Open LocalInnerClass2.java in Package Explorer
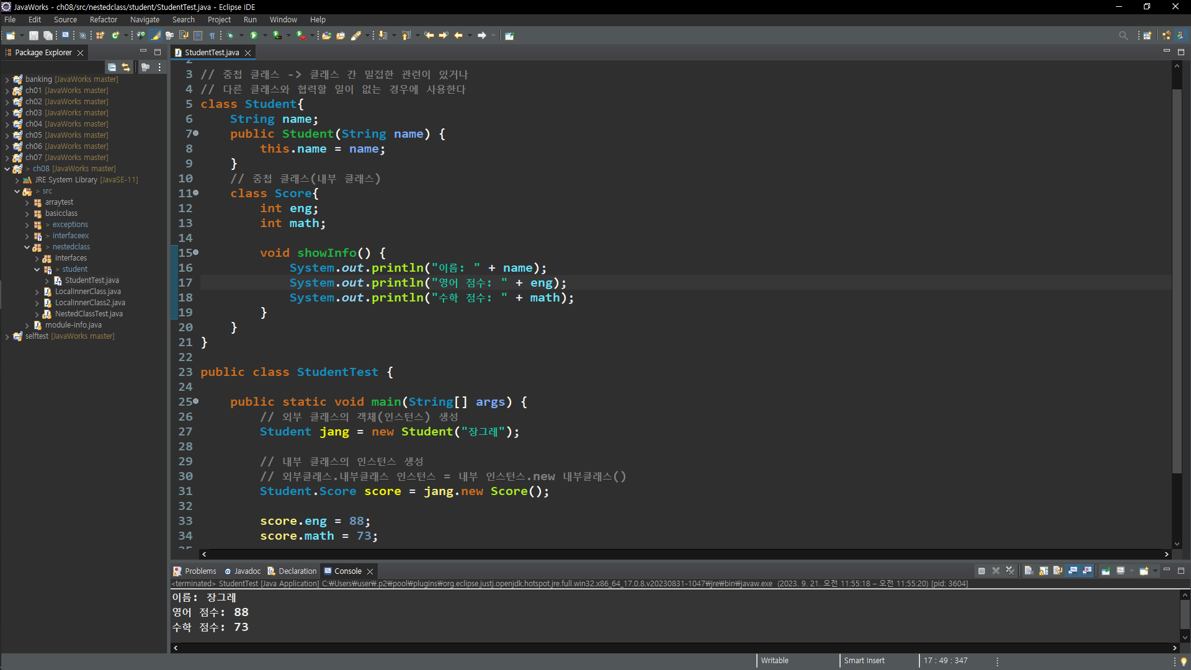 89,303
